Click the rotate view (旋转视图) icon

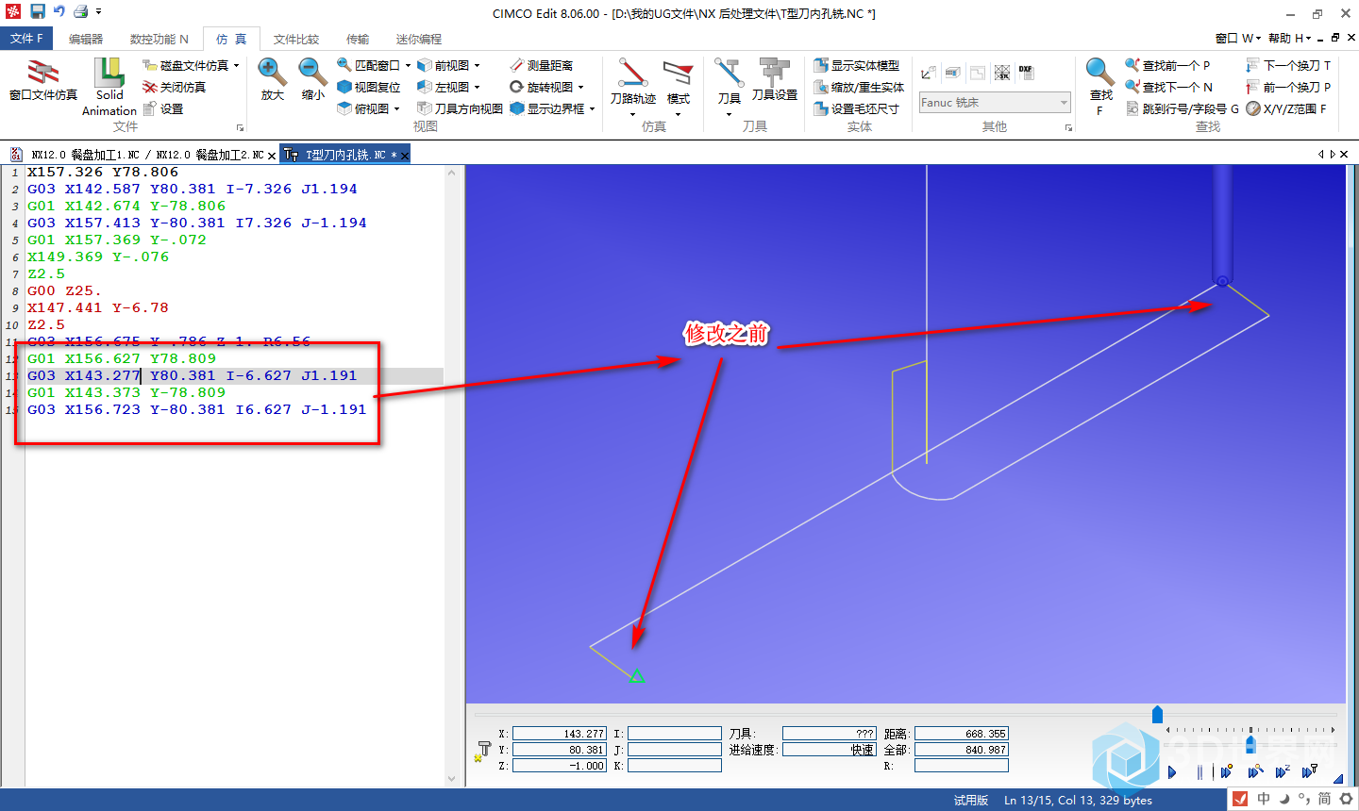517,87
